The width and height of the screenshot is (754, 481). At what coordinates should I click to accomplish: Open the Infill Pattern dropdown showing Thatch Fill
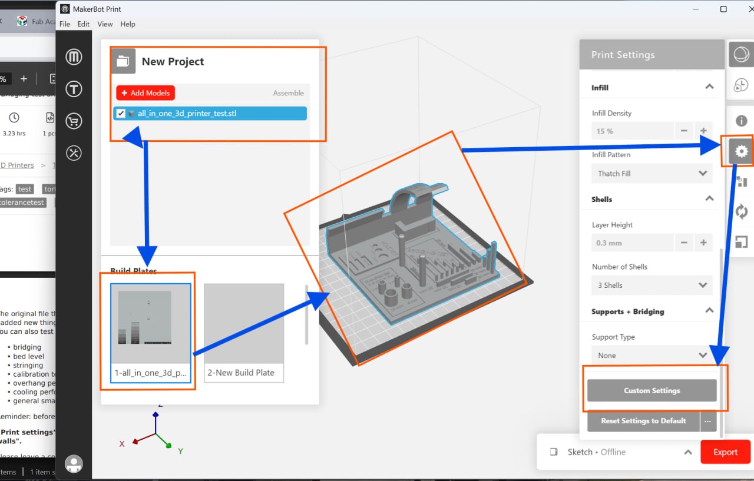pyautogui.click(x=652, y=173)
